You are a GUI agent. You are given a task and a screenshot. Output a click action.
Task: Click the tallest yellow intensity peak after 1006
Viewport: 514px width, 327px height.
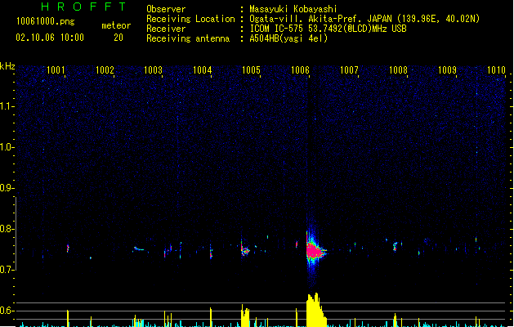tap(315, 310)
